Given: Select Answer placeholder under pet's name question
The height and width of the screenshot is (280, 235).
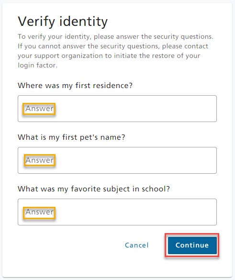Looking at the screenshot, I should click(39, 160).
